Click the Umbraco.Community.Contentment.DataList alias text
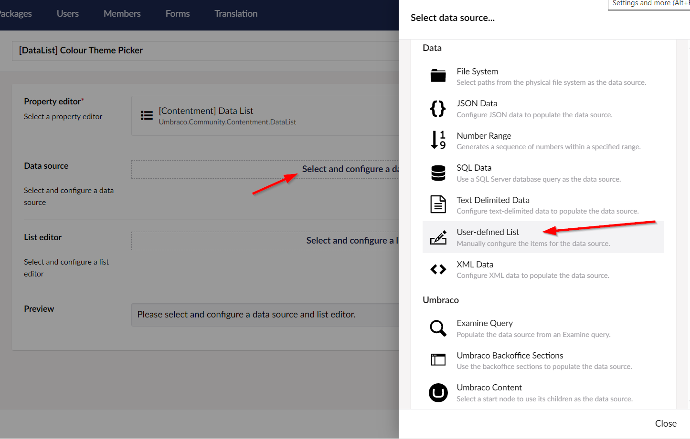The height and width of the screenshot is (439, 690). [227, 122]
